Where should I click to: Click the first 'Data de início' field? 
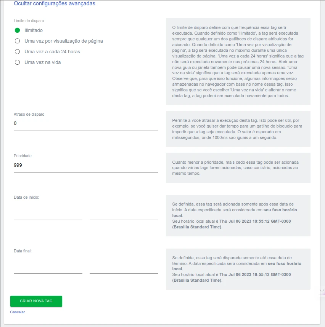[x=48, y=214]
